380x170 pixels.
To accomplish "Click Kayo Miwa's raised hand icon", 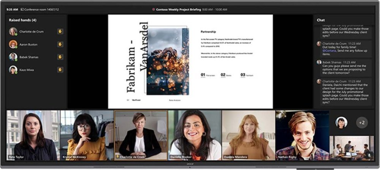I will (60, 69).
